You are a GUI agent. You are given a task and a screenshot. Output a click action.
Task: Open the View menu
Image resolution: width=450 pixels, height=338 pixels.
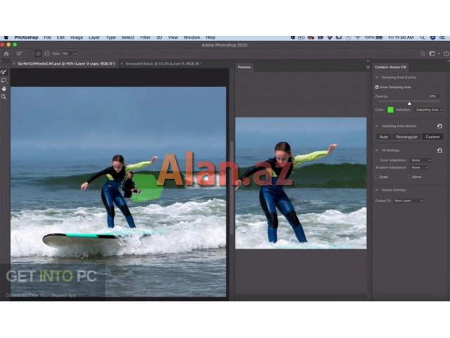click(x=173, y=37)
